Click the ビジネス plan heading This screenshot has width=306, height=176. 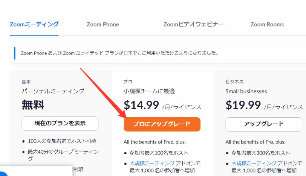(x=235, y=82)
